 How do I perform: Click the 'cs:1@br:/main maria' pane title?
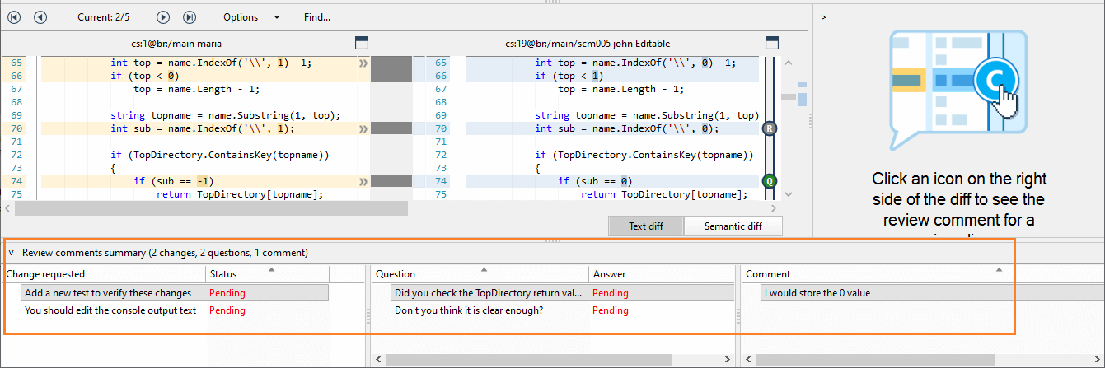(175, 43)
